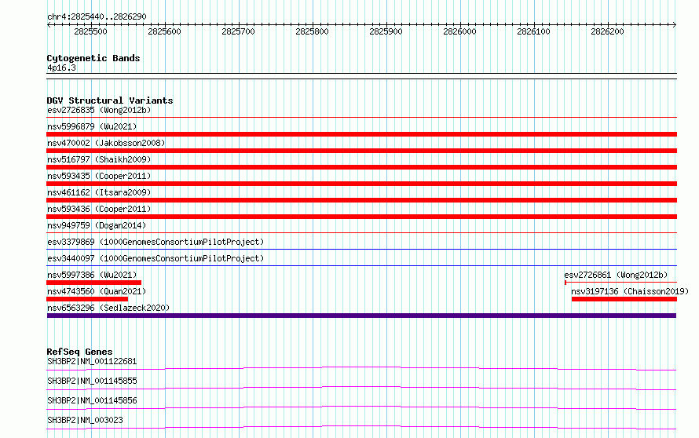Click the purple bar under nsv6563296

click(x=361, y=316)
